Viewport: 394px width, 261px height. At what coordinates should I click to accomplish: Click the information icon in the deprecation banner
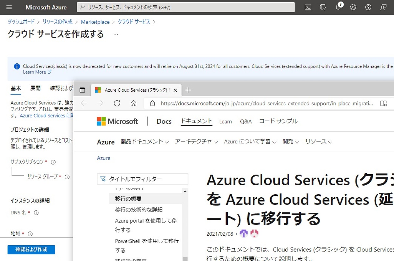pyautogui.click(x=17, y=66)
